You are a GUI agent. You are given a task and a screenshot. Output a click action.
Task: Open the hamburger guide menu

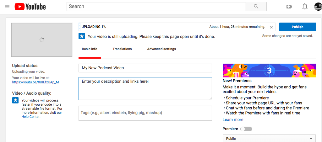8,7
